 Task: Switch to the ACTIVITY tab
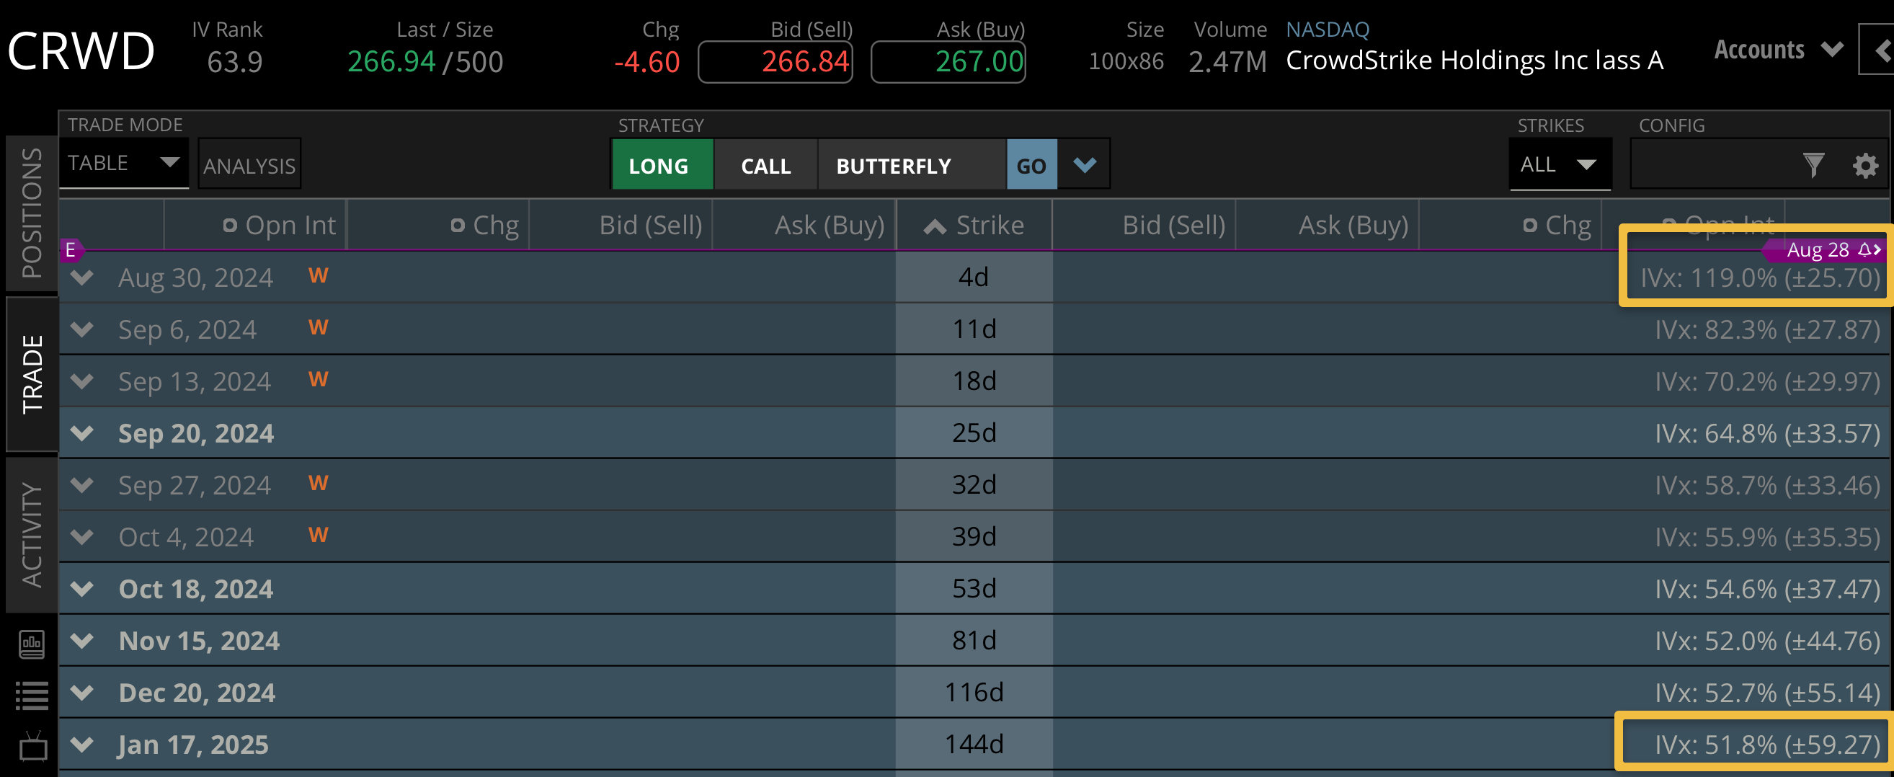point(32,534)
